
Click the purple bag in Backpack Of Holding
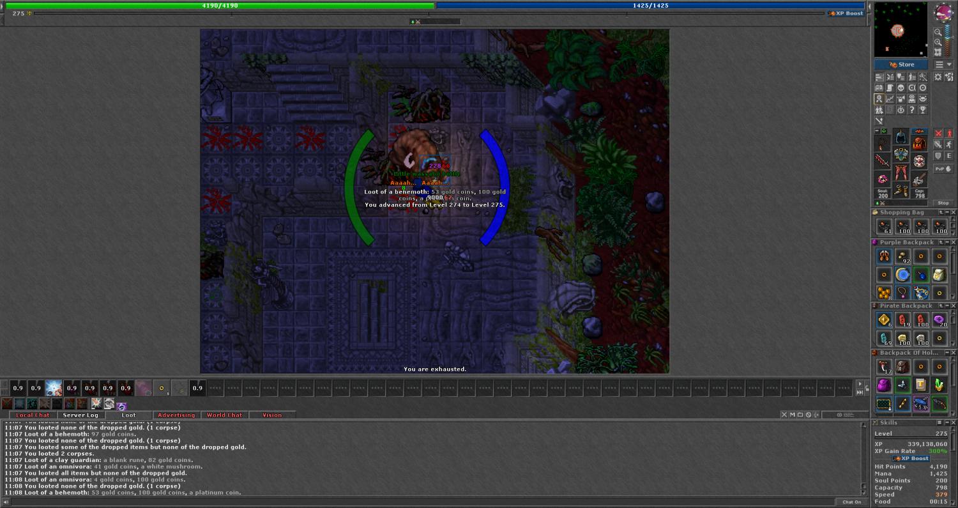884,385
